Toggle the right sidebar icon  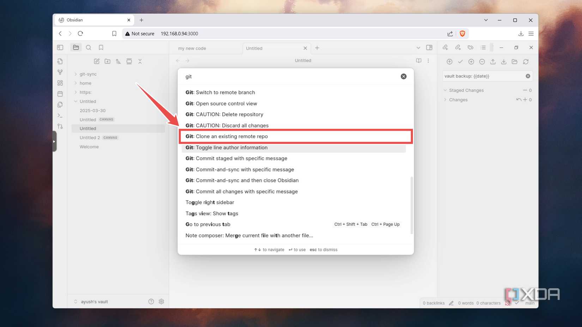[429, 48]
